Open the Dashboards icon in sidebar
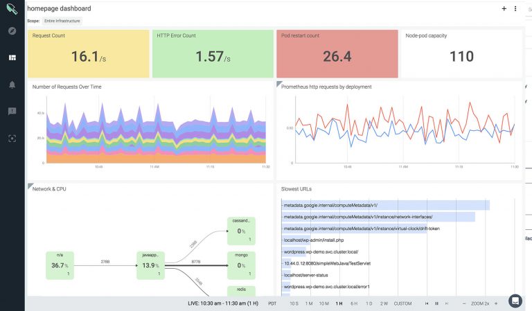Image resolution: width=532 pixels, height=311 pixels. [x=12, y=57]
